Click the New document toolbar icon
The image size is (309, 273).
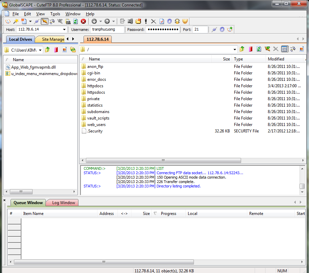coord(24,21)
